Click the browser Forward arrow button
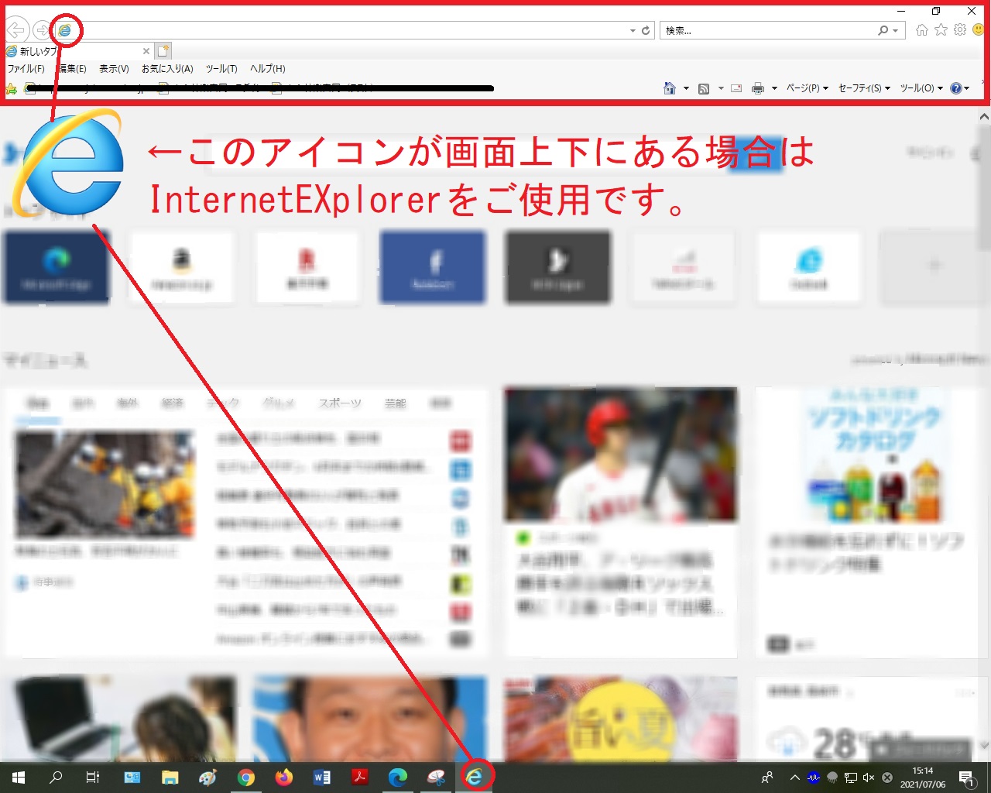The width and height of the screenshot is (991, 793). click(42, 30)
